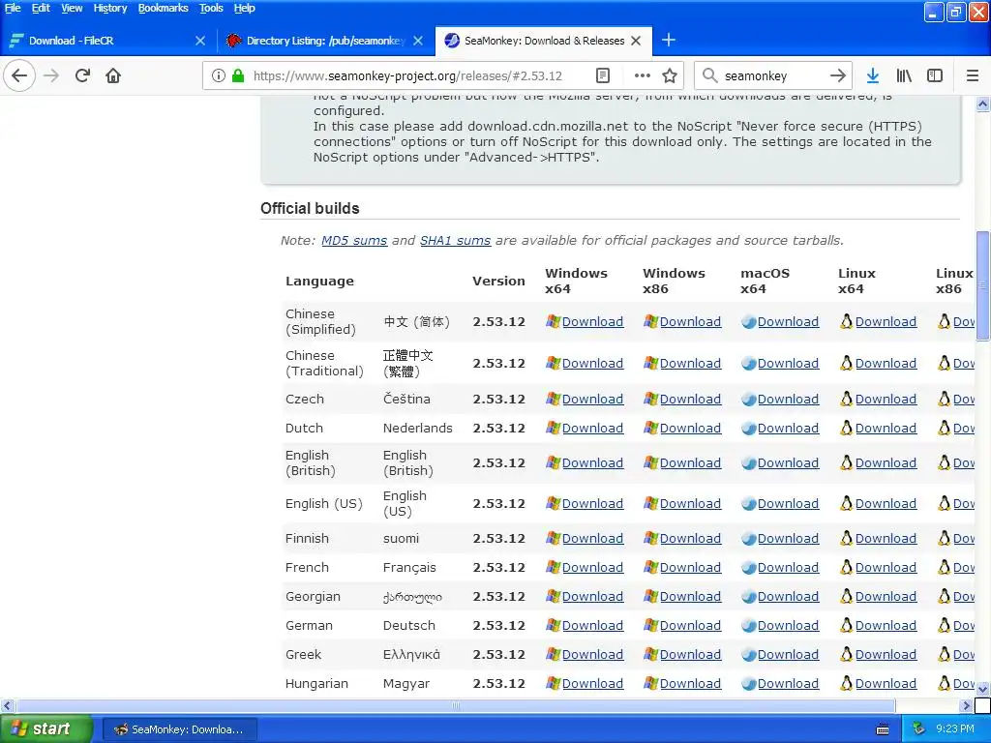This screenshot has width=991, height=743.
Task: Open the page actions three-dot menu
Action: point(643,75)
